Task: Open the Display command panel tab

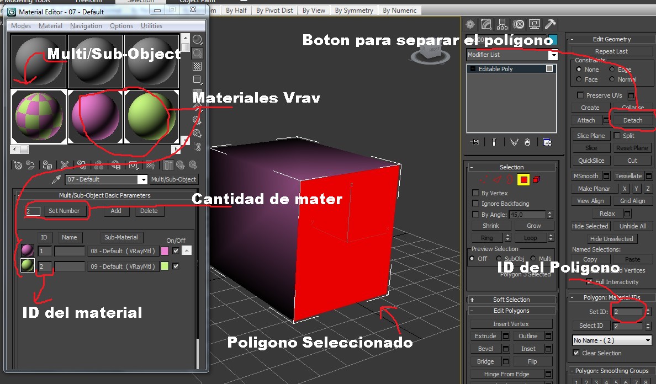Action: click(535, 24)
